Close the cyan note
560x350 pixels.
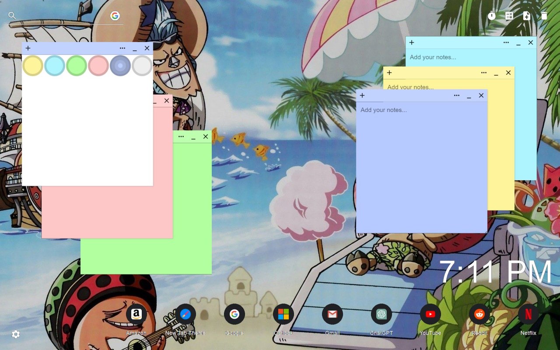pos(531,42)
